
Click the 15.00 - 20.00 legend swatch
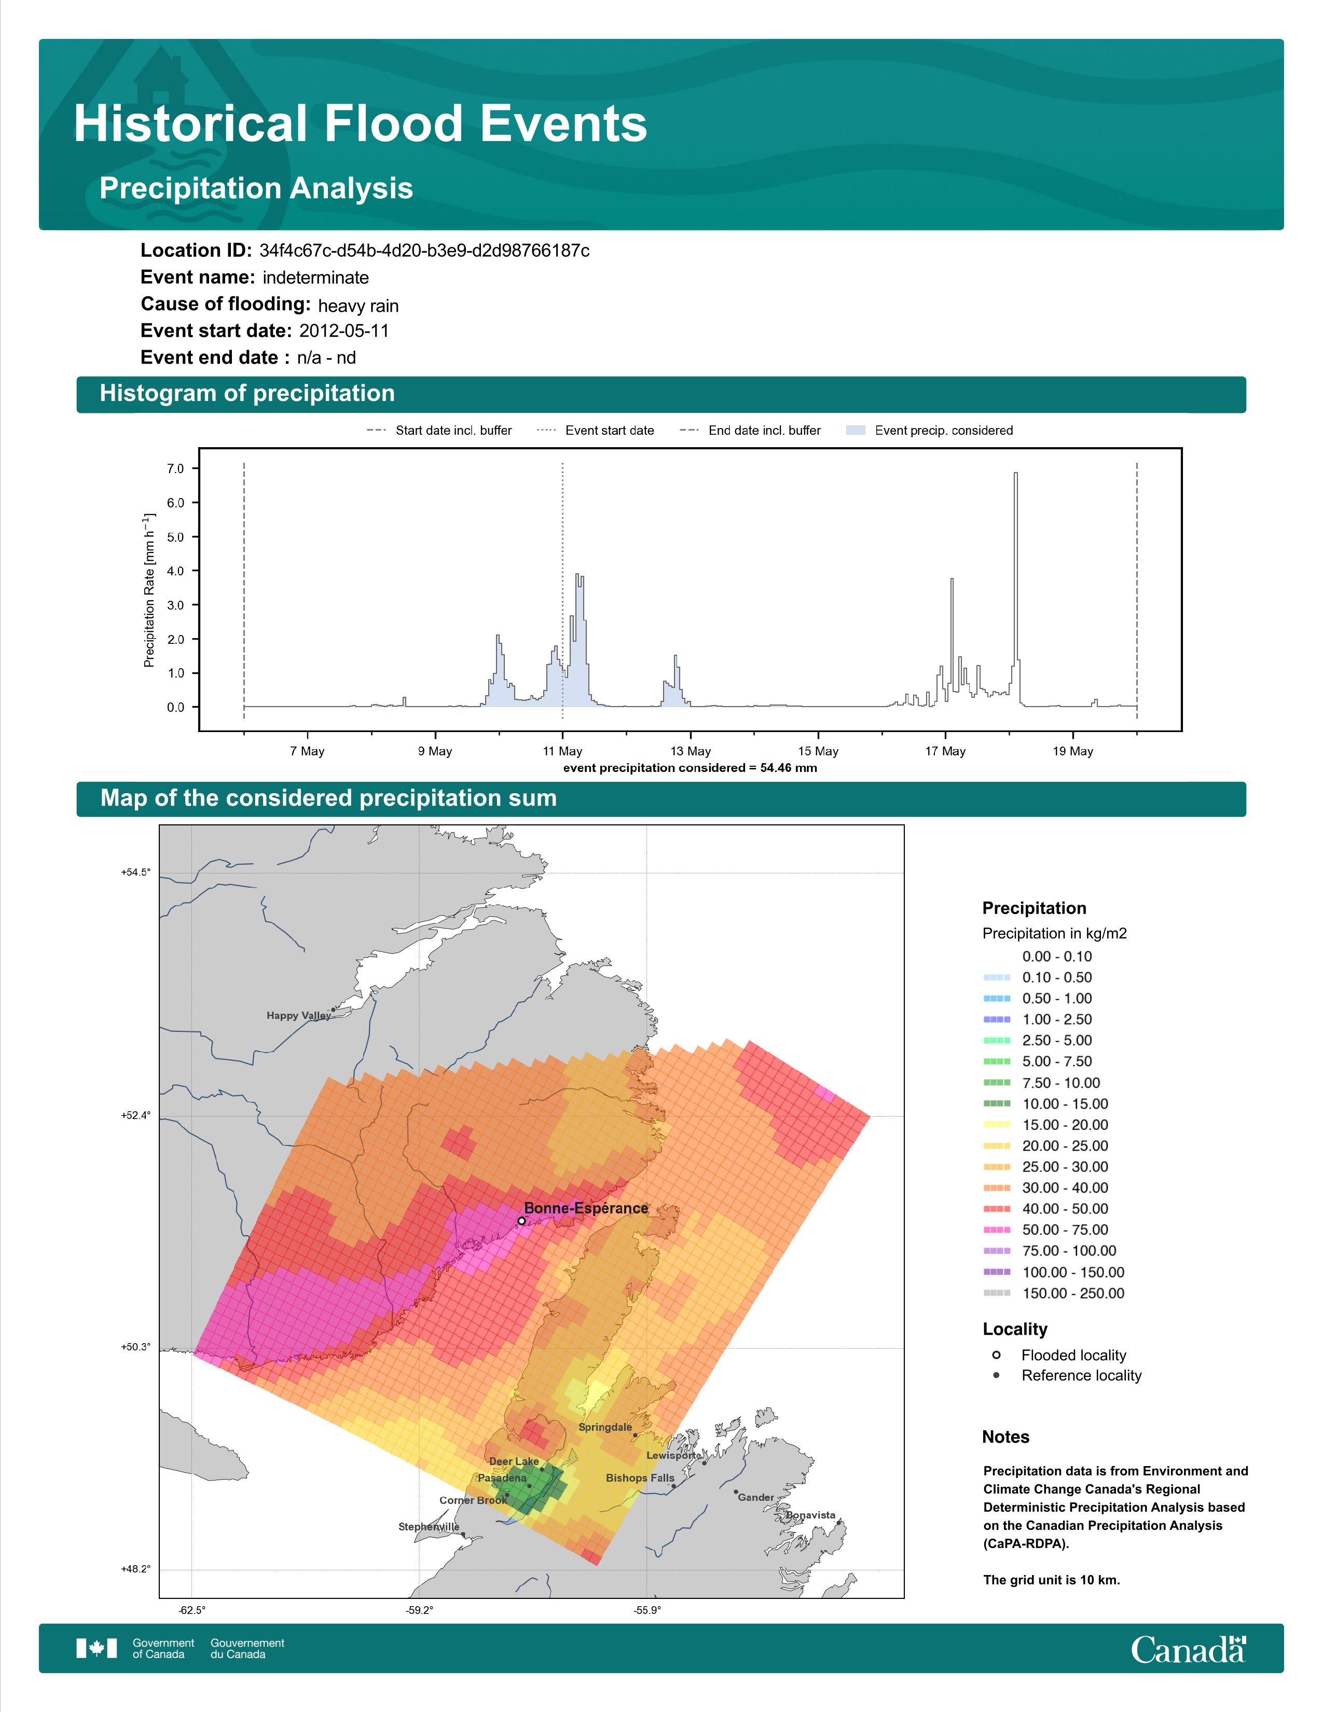coord(996,1125)
